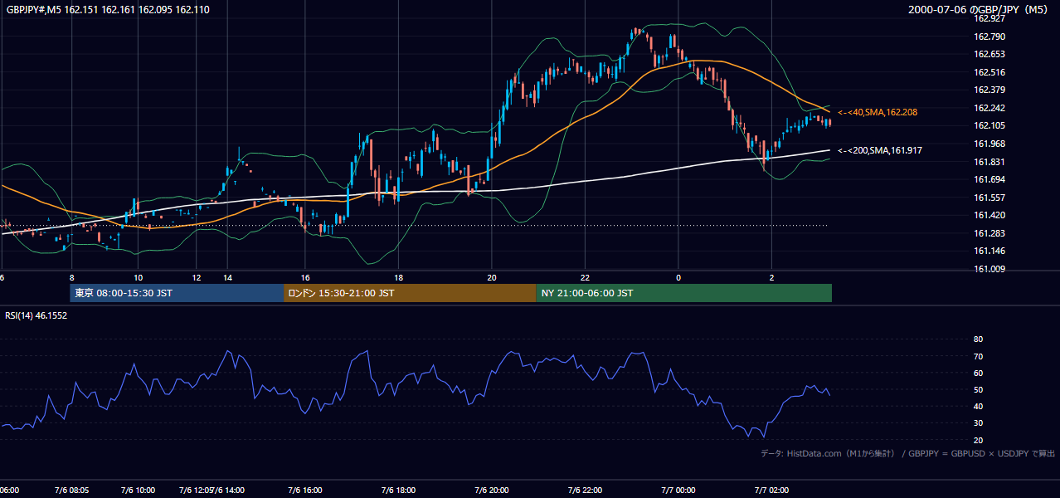
Task: Click the price axis value 162.105
Action: (x=989, y=125)
